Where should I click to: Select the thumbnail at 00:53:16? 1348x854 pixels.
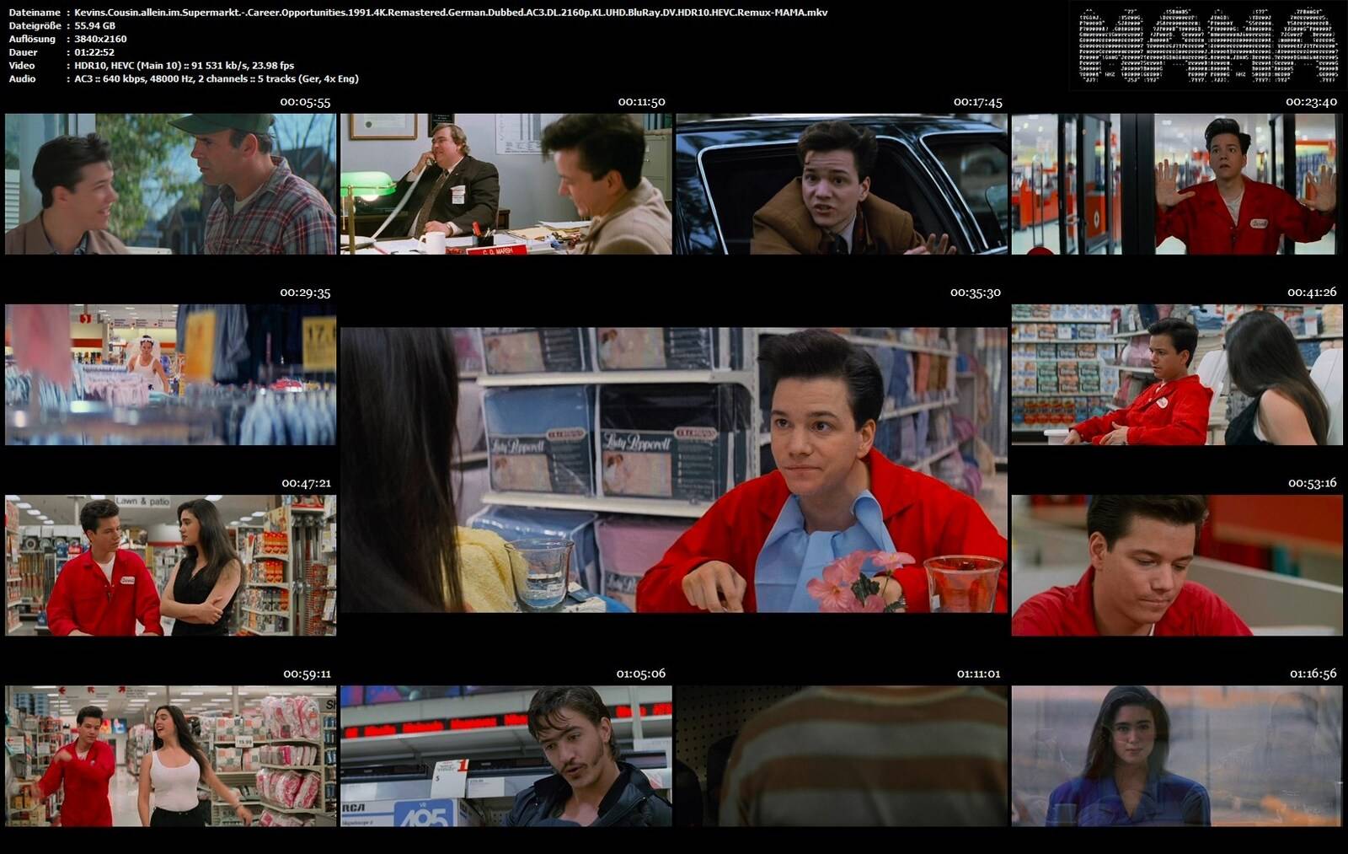(1177, 565)
